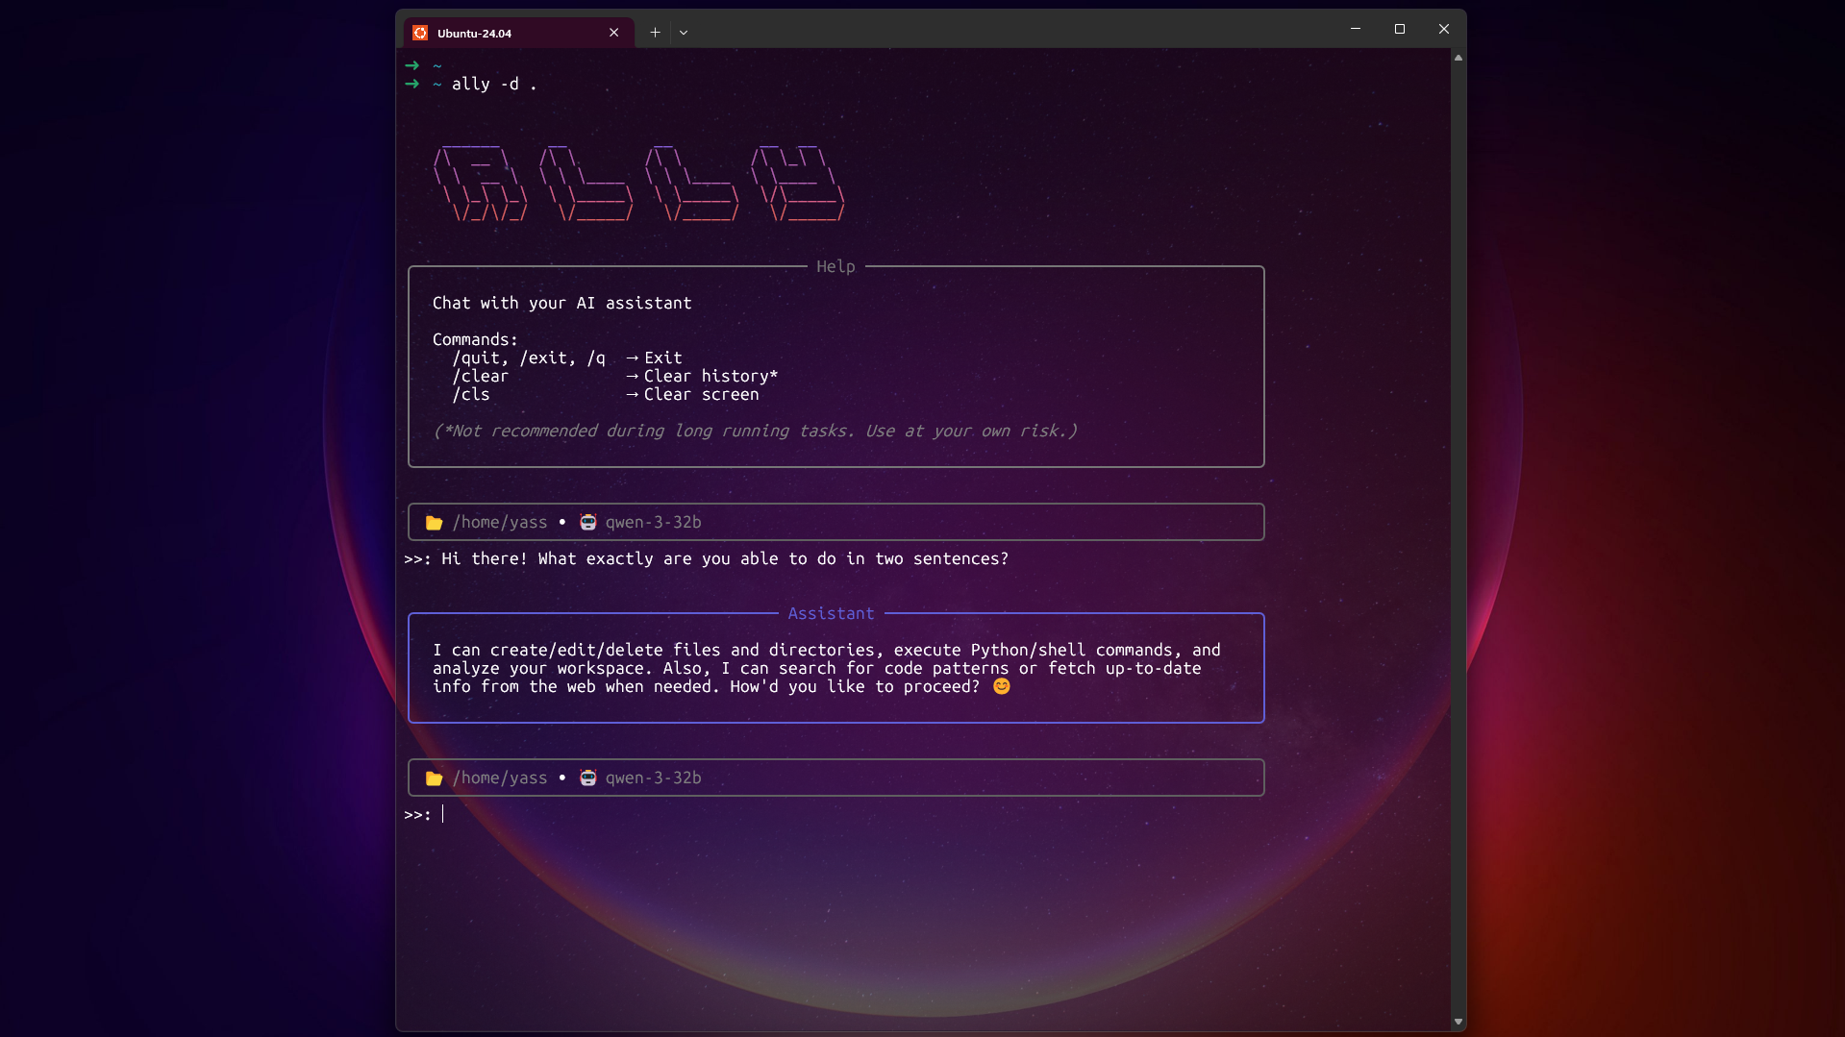This screenshot has height=1037, width=1845.
Task: Click the smiley emoji in assistant reply
Action: point(1001,686)
